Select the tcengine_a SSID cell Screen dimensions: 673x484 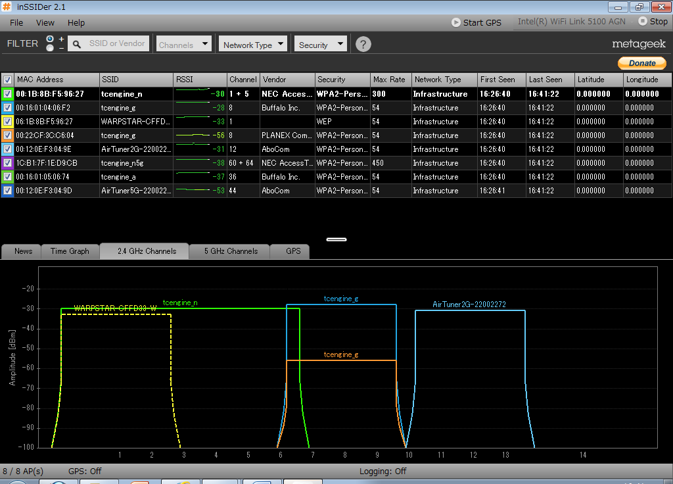click(137, 176)
